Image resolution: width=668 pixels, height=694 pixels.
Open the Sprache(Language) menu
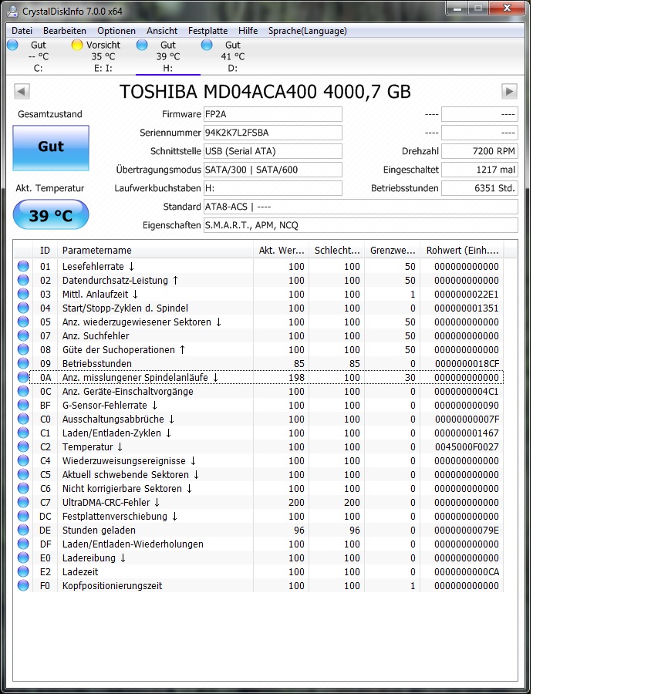pyautogui.click(x=307, y=31)
